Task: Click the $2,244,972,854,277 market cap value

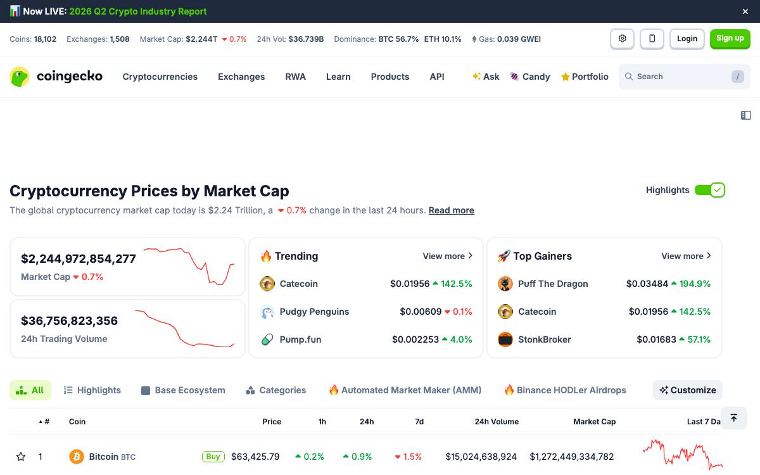Action: pyautogui.click(x=79, y=258)
